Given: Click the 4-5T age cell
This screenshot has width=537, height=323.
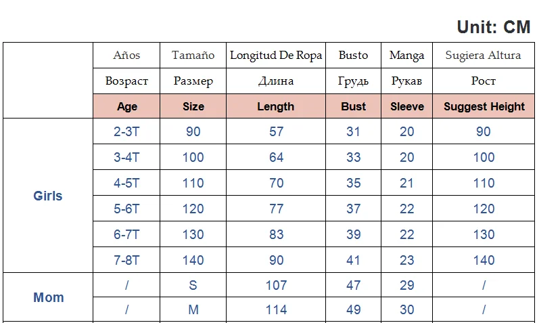Looking at the screenshot, I should [126, 183].
